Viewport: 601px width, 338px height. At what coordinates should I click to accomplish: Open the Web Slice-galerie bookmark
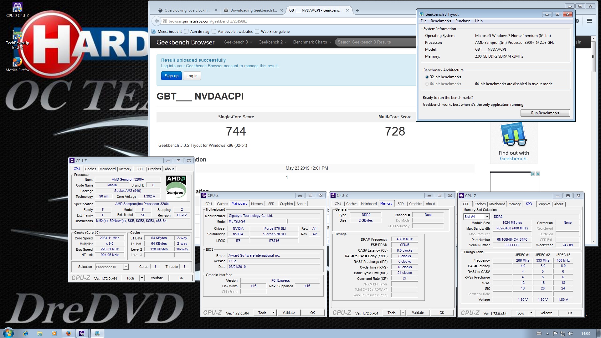[272, 31]
